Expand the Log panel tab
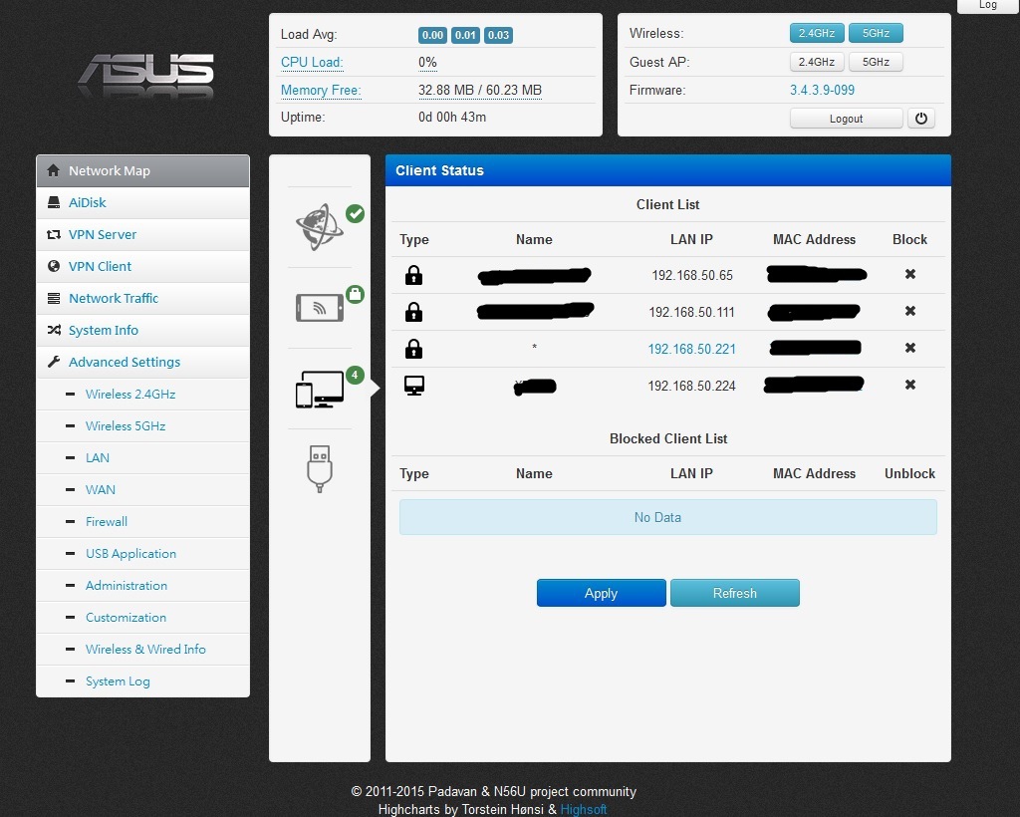 [x=987, y=6]
